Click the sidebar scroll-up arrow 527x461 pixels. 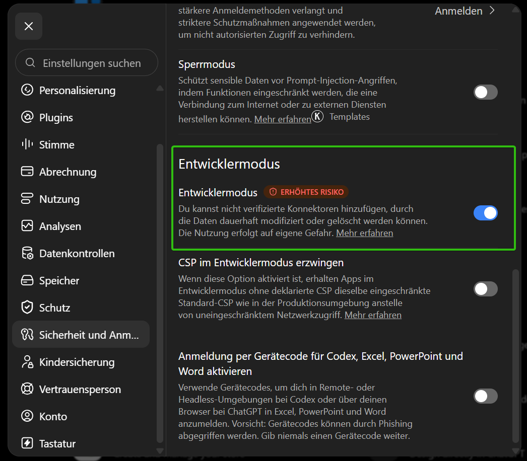pyautogui.click(x=160, y=88)
